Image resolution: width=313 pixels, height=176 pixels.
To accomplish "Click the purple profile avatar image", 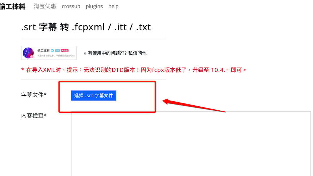I will coord(28,53).
